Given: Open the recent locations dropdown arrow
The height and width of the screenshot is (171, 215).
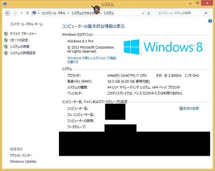Looking at the screenshot, I should (21, 13).
